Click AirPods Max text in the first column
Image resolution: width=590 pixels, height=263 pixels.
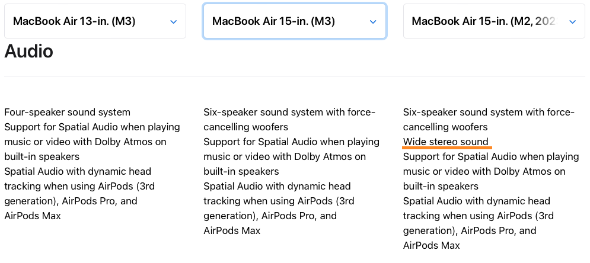pos(33,216)
